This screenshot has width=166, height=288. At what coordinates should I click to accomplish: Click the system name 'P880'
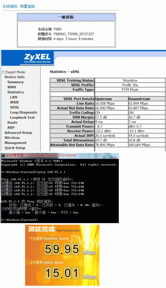[x=58, y=29]
